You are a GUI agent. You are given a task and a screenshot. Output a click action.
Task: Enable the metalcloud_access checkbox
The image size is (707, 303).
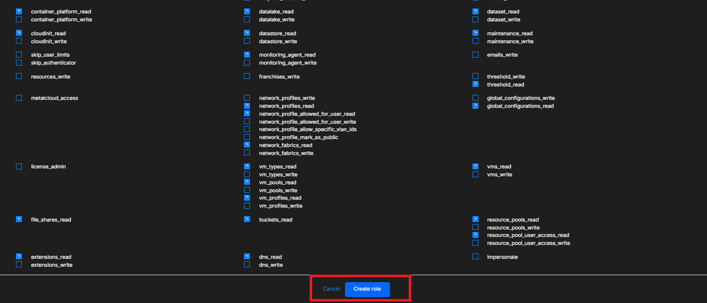19,98
